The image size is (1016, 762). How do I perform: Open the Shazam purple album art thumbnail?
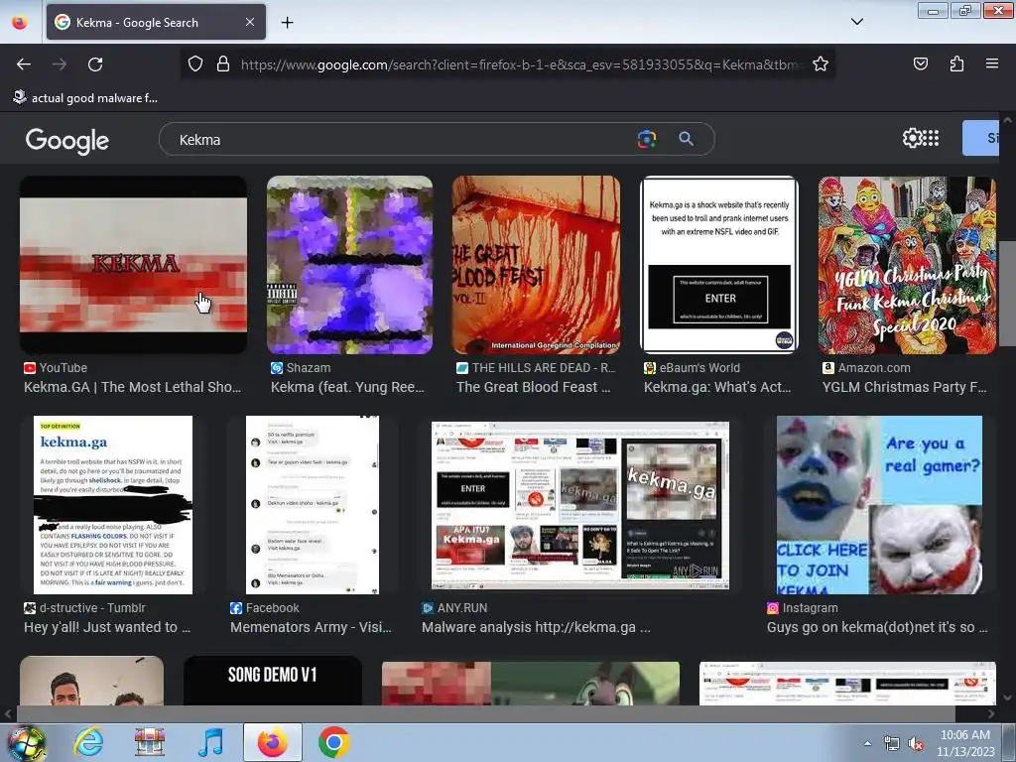[350, 265]
